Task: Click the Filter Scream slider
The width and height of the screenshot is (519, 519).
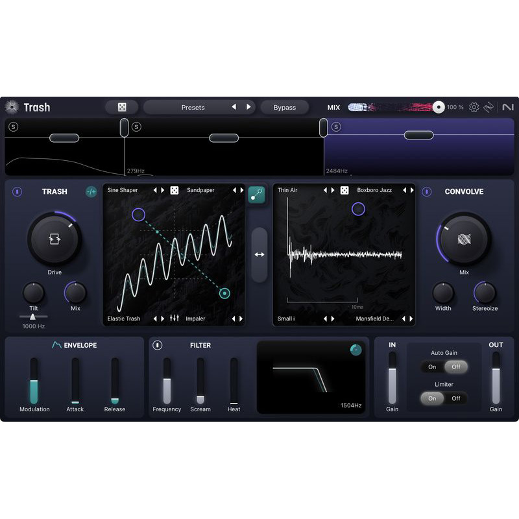Action: point(200,381)
